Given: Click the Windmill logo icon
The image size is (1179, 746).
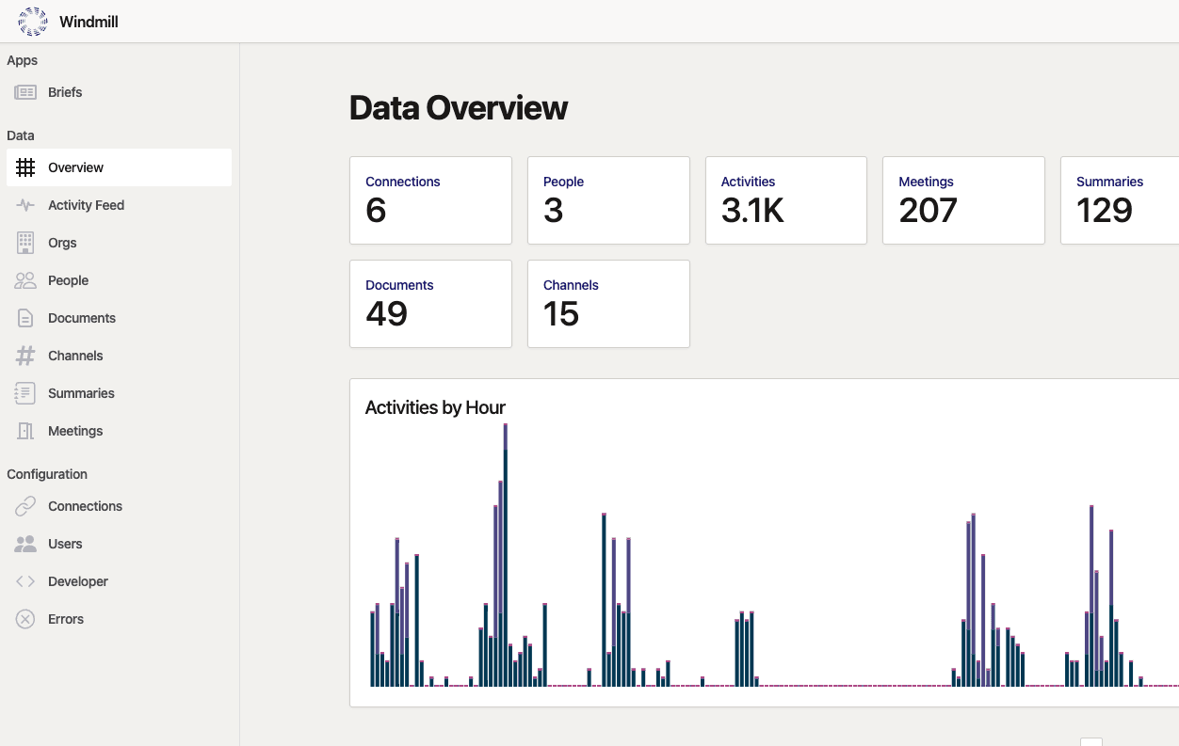Looking at the screenshot, I should 33,22.
